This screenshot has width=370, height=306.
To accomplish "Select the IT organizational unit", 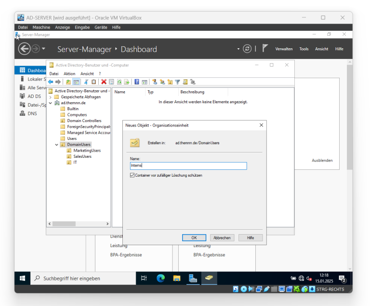I will tap(75, 162).
